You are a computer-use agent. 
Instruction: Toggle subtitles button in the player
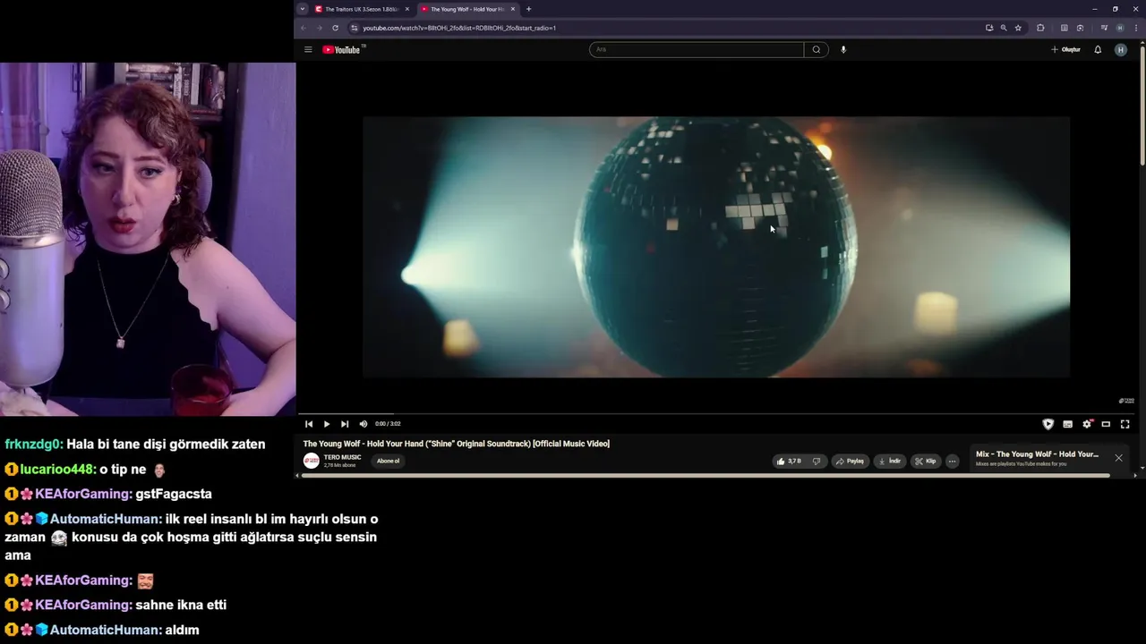[x=1067, y=424]
